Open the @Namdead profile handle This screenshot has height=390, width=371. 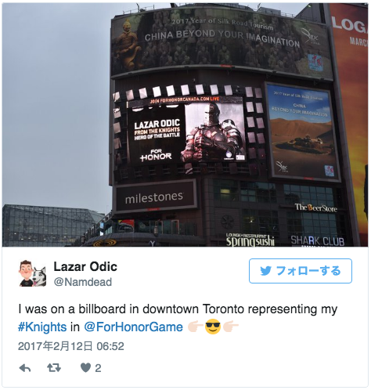coord(83,282)
